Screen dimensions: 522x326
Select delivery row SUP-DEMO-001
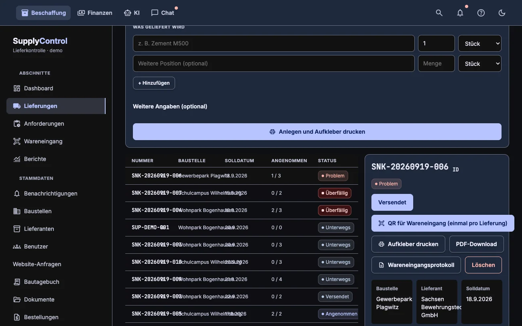pyautogui.click(x=242, y=228)
